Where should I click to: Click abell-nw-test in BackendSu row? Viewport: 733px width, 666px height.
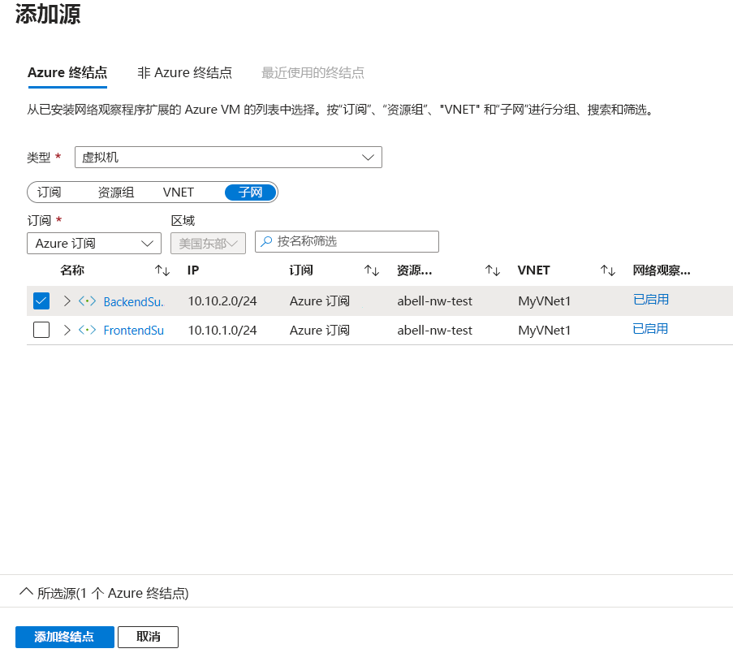(435, 301)
